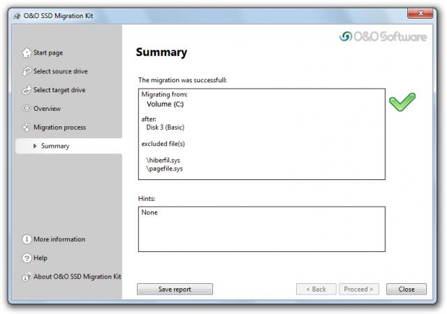
Task: Click the Disk 3 (Basic) text
Action: (x=166, y=128)
